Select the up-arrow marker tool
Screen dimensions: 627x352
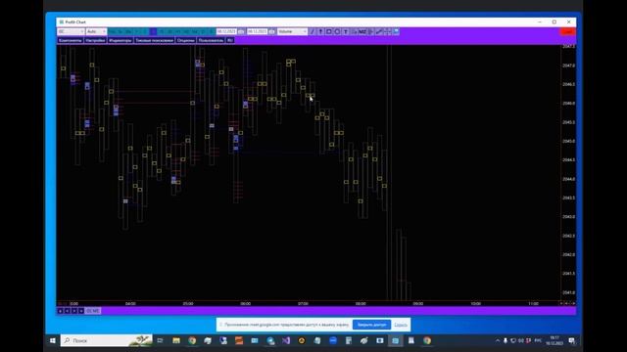click(320, 31)
